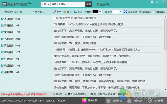Open the hamburger menu icon beside the logo
The image size is (167, 104).
[x=4, y=4]
